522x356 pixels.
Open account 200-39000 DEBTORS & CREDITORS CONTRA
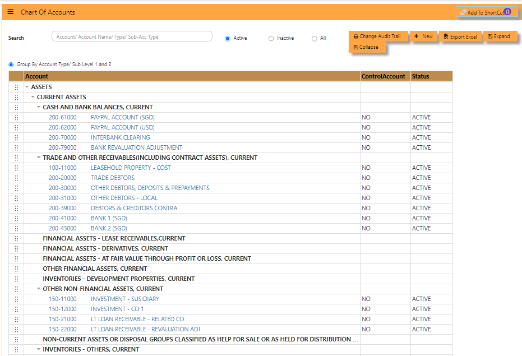pyautogui.click(x=113, y=208)
